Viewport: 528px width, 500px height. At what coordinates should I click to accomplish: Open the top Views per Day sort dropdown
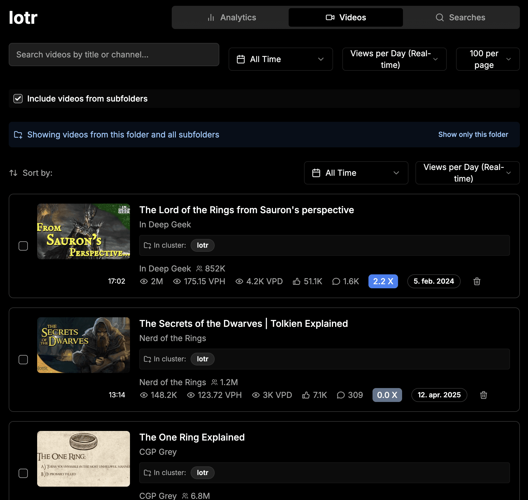tap(394, 59)
